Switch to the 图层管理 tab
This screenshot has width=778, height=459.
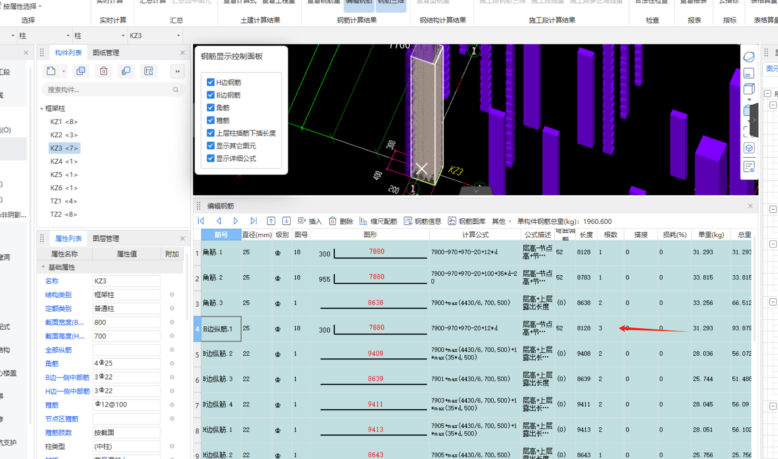point(106,239)
